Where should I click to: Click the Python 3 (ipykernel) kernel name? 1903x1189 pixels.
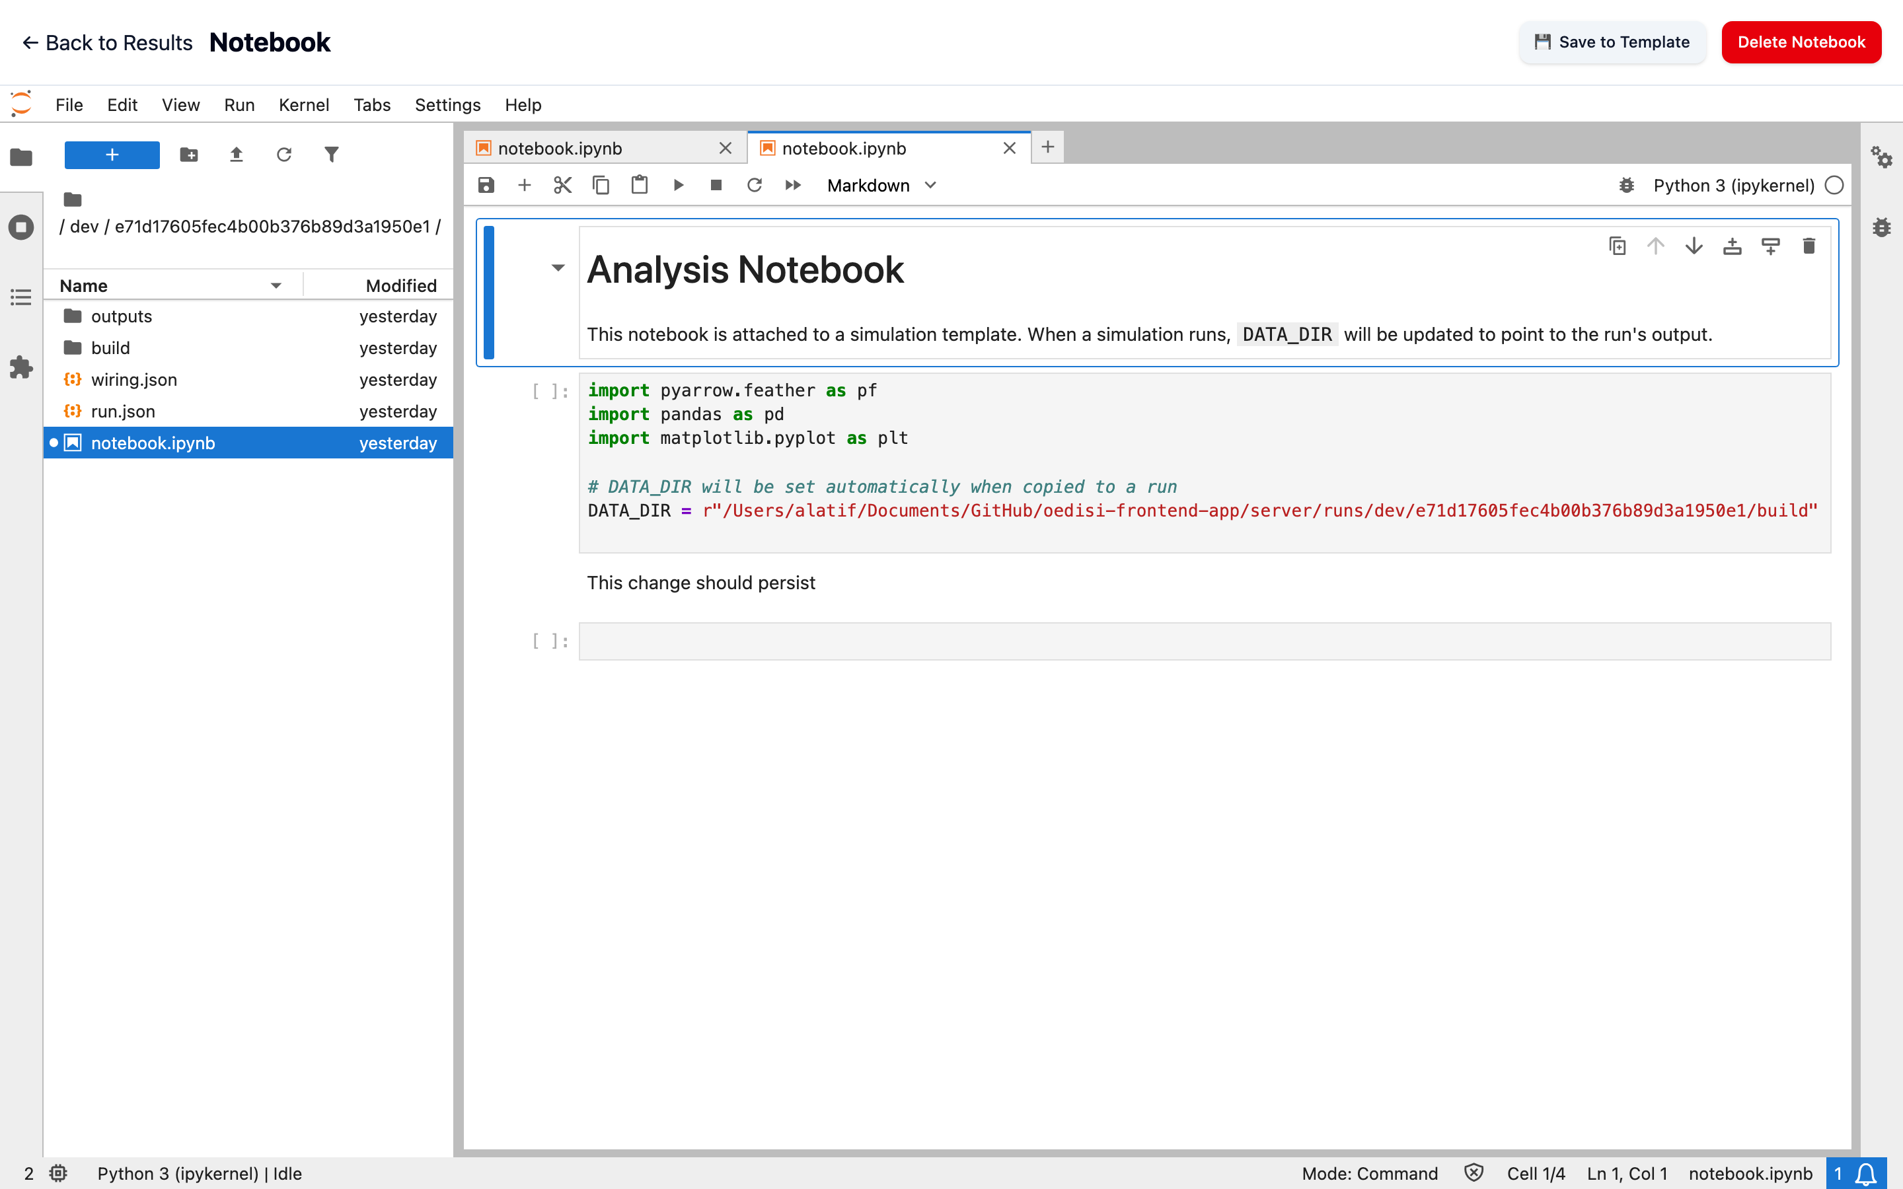(x=1733, y=186)
